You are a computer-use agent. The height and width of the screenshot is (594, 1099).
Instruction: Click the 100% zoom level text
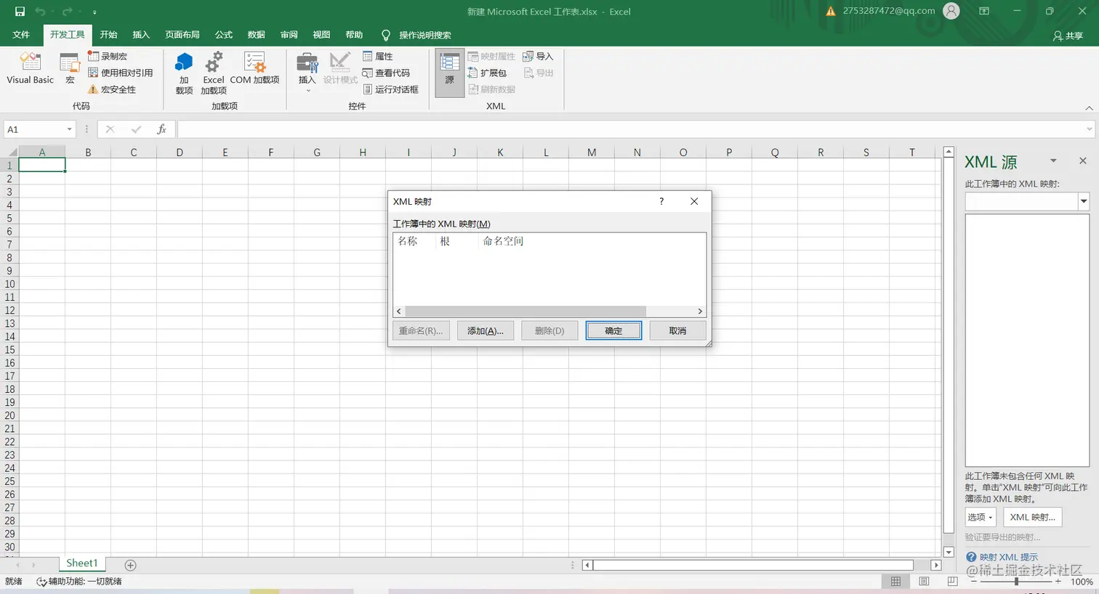point(1082,582)
